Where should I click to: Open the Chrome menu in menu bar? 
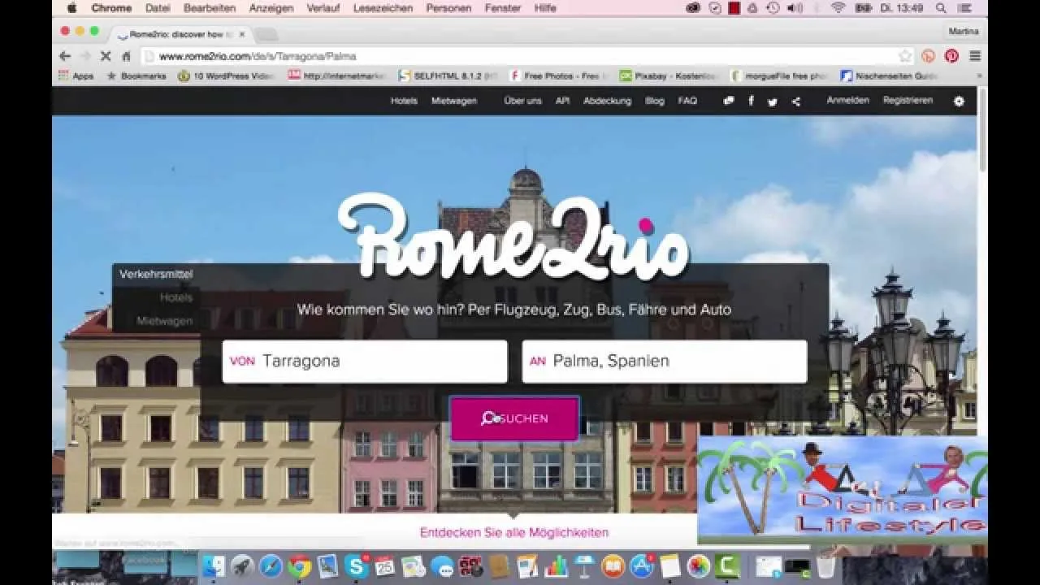click(111, 8)
